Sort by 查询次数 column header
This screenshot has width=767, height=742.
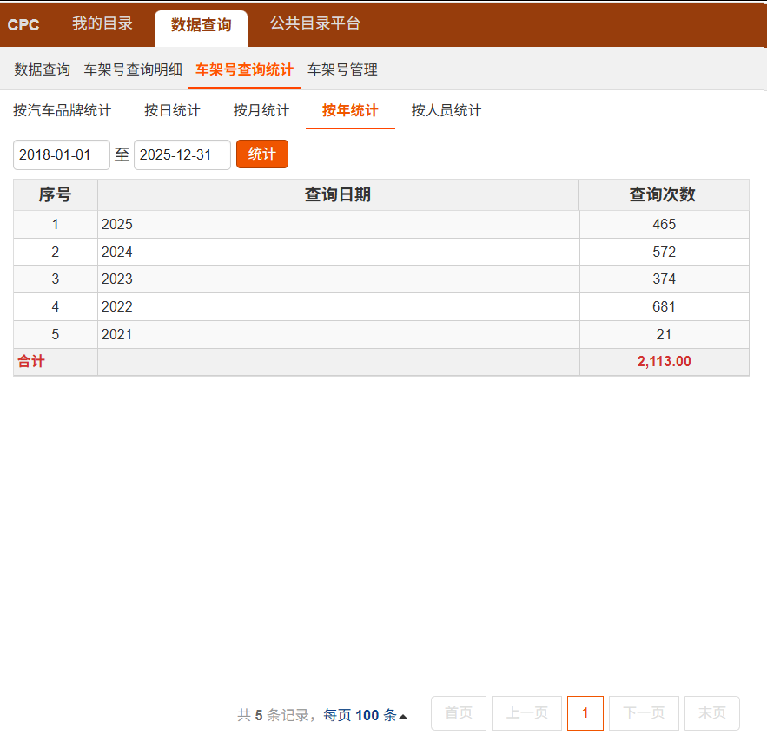(x=663, y=195)
